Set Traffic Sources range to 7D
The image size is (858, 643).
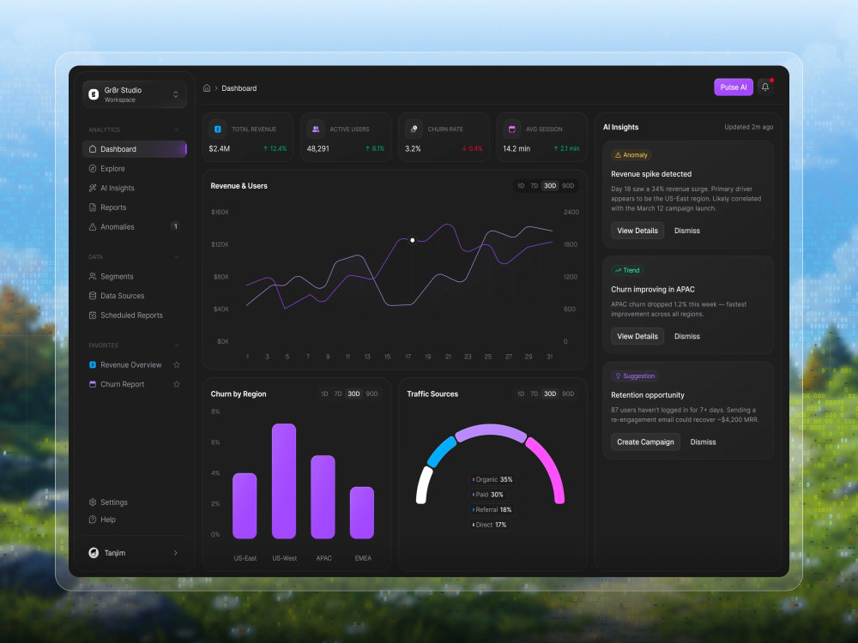click(534, 394)
